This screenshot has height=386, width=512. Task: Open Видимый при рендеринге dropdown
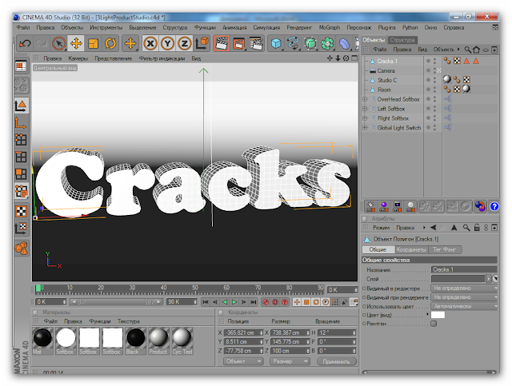pyautogui.click(x=464, y=297)
